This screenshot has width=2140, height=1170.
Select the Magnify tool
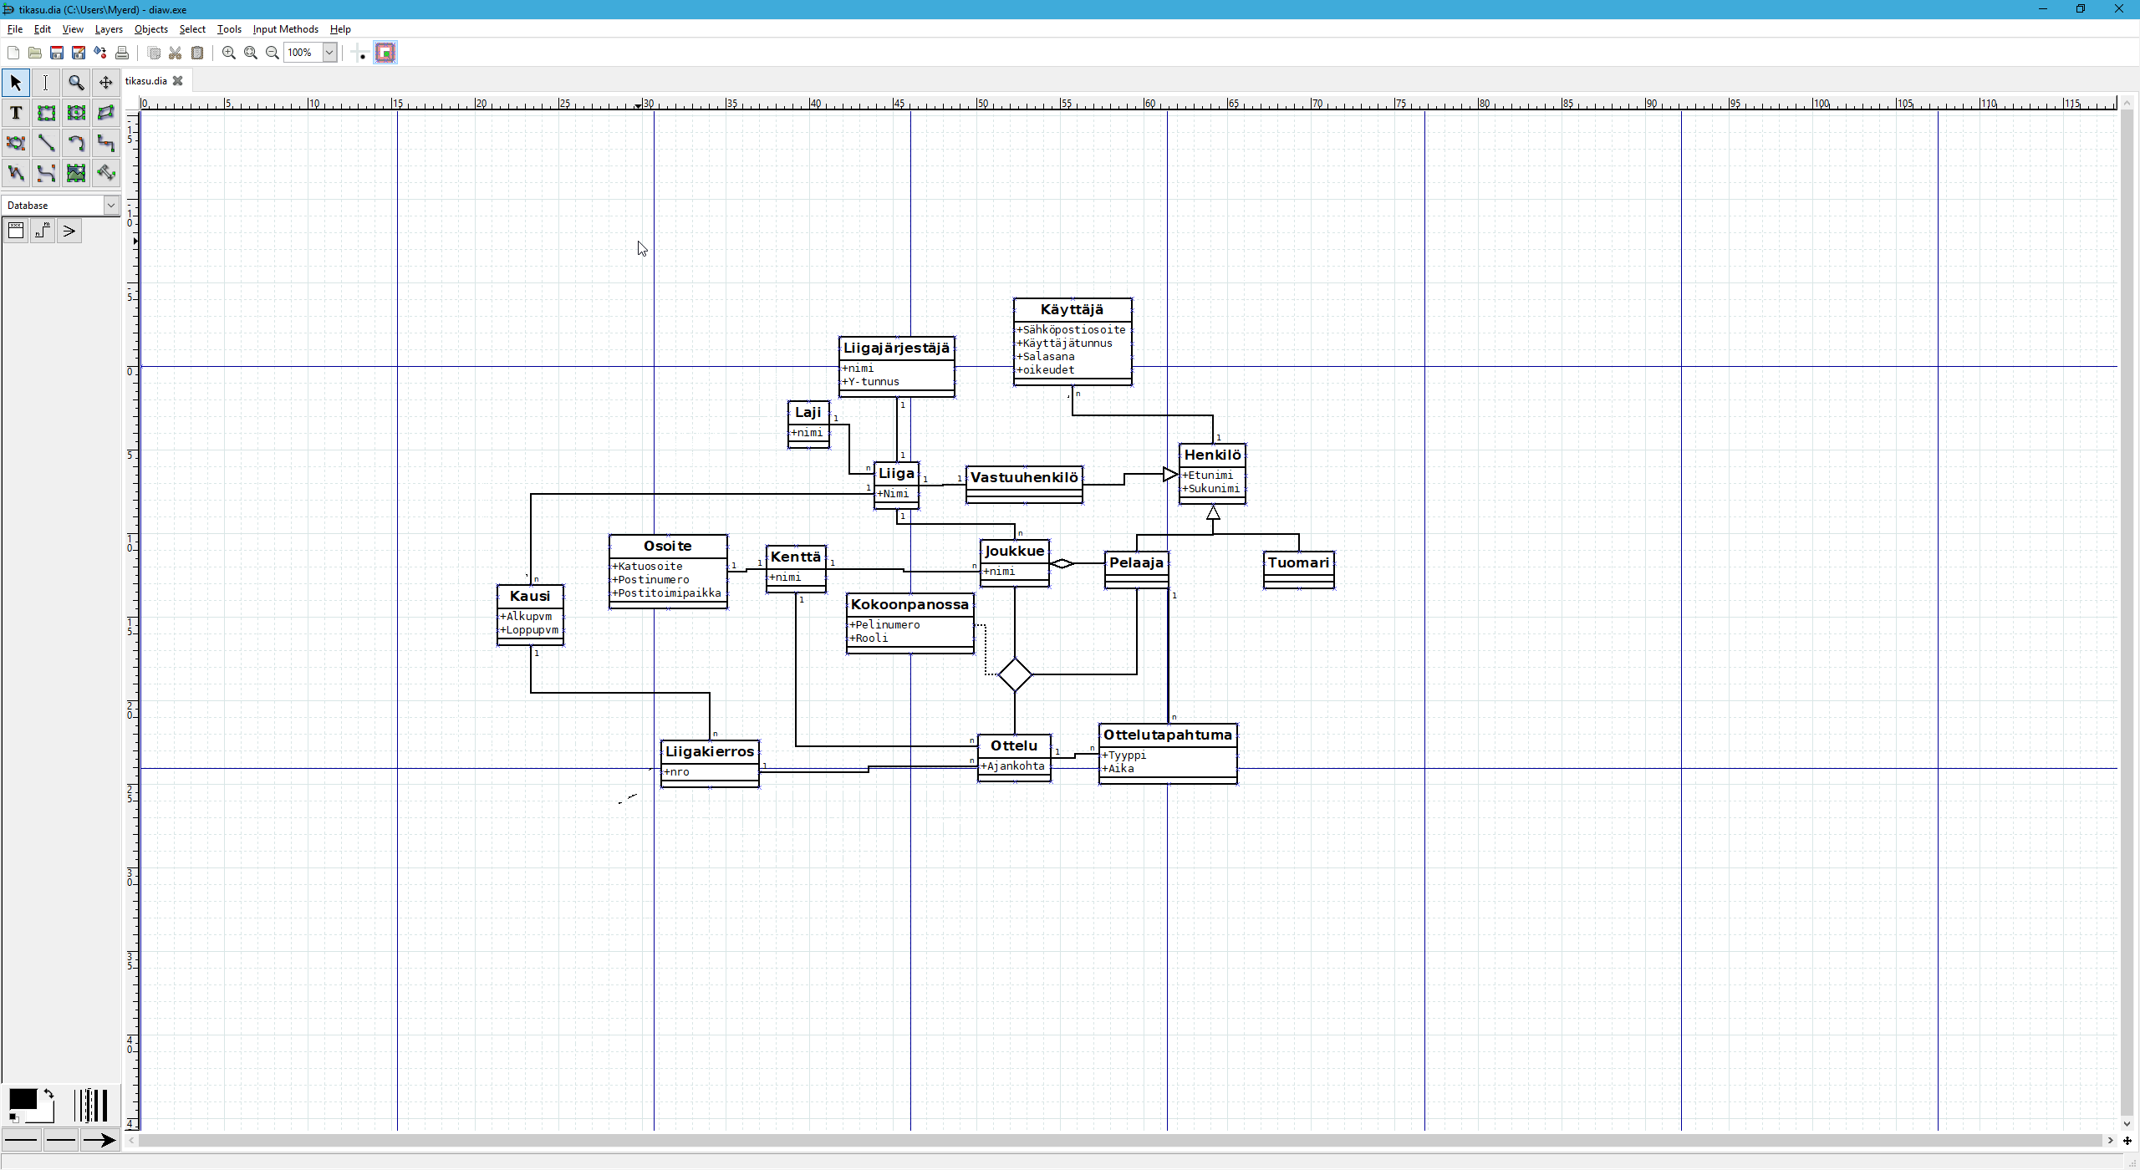76,83
